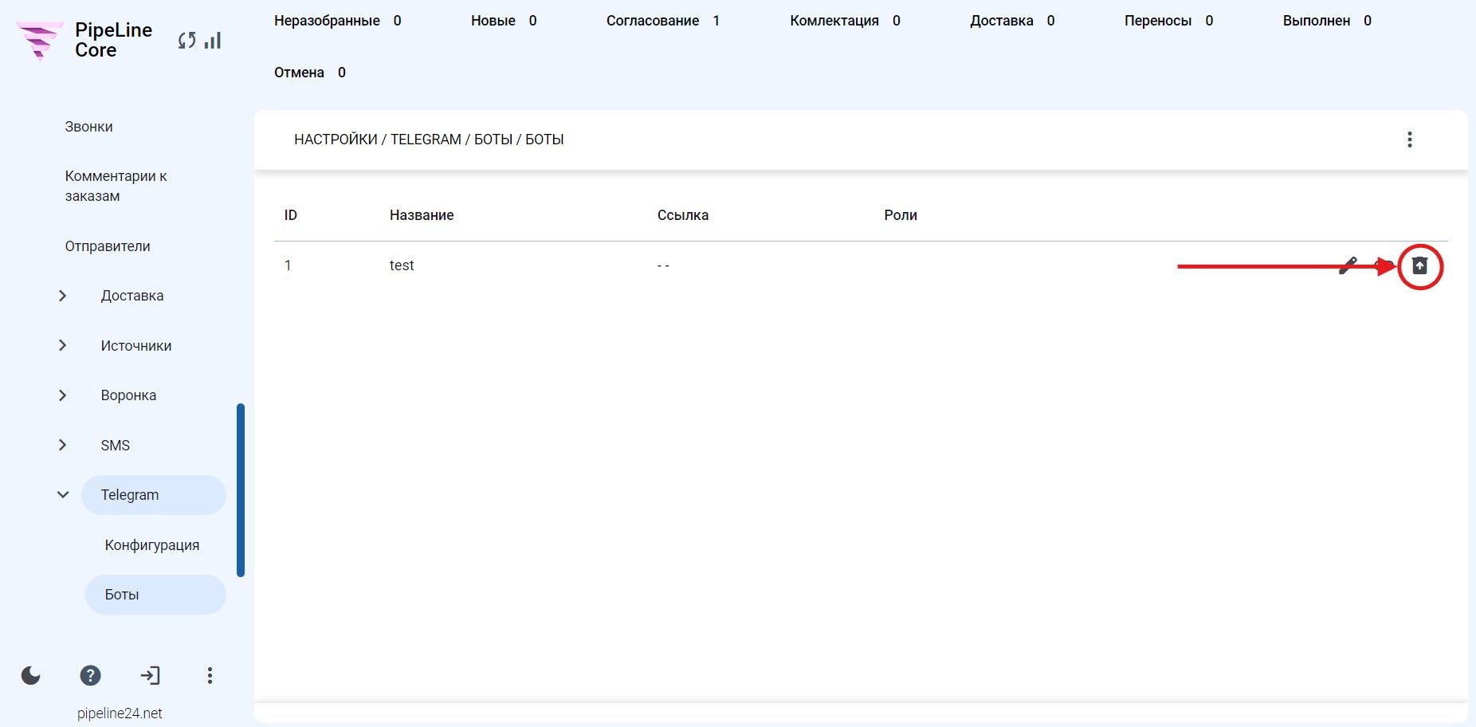Expand the Источники sidebar section
The width and height of the screenshot is (1476, 727).
tap(63, 345)
